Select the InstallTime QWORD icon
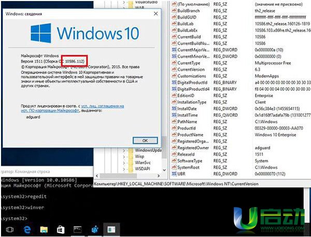 point(174,115)
